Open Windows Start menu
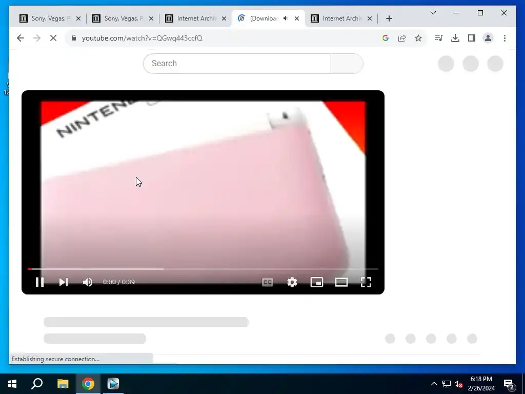525x394 pixels. coord(12,384)
